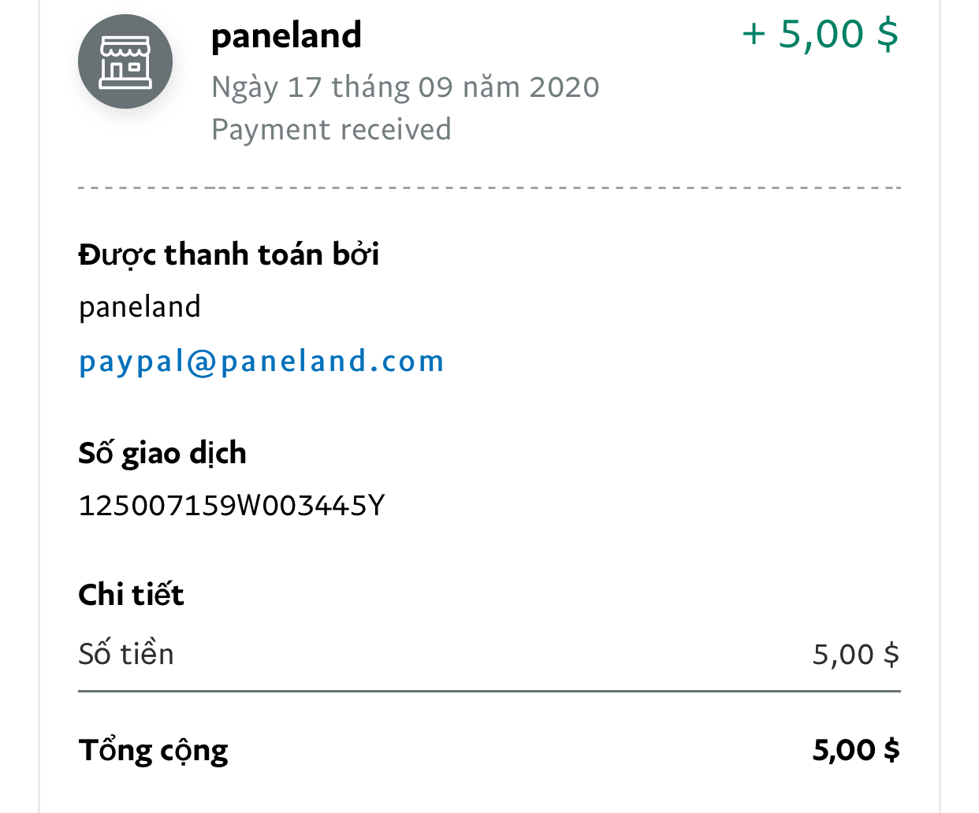Click the Tổng cộng total label

(153, 750)
